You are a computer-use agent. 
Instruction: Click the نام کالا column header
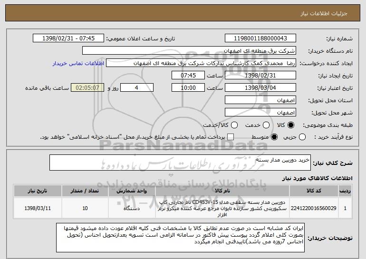[222, 191]
